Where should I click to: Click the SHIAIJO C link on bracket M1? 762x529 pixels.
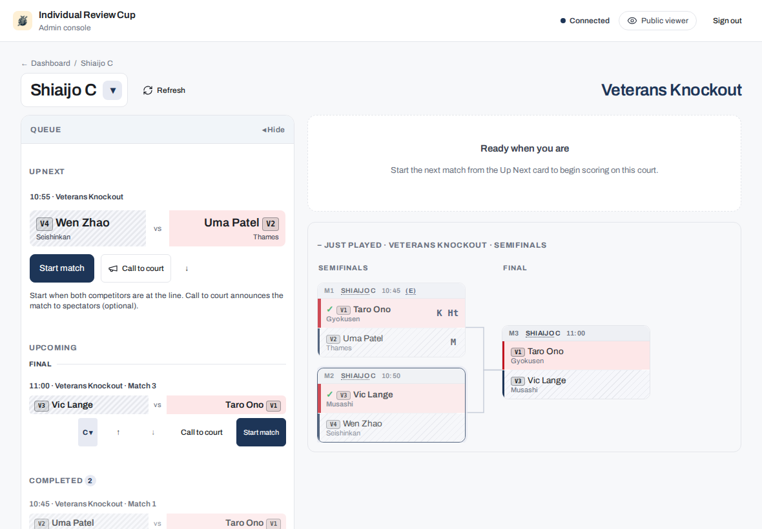(358, 291)
